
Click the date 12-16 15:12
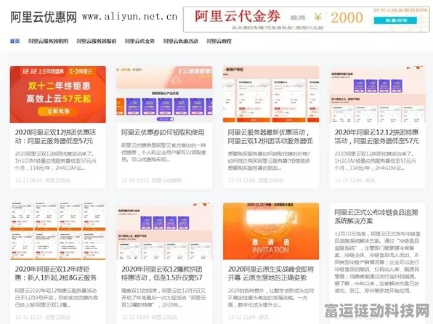pyautogui.click(x=135, y=180)
